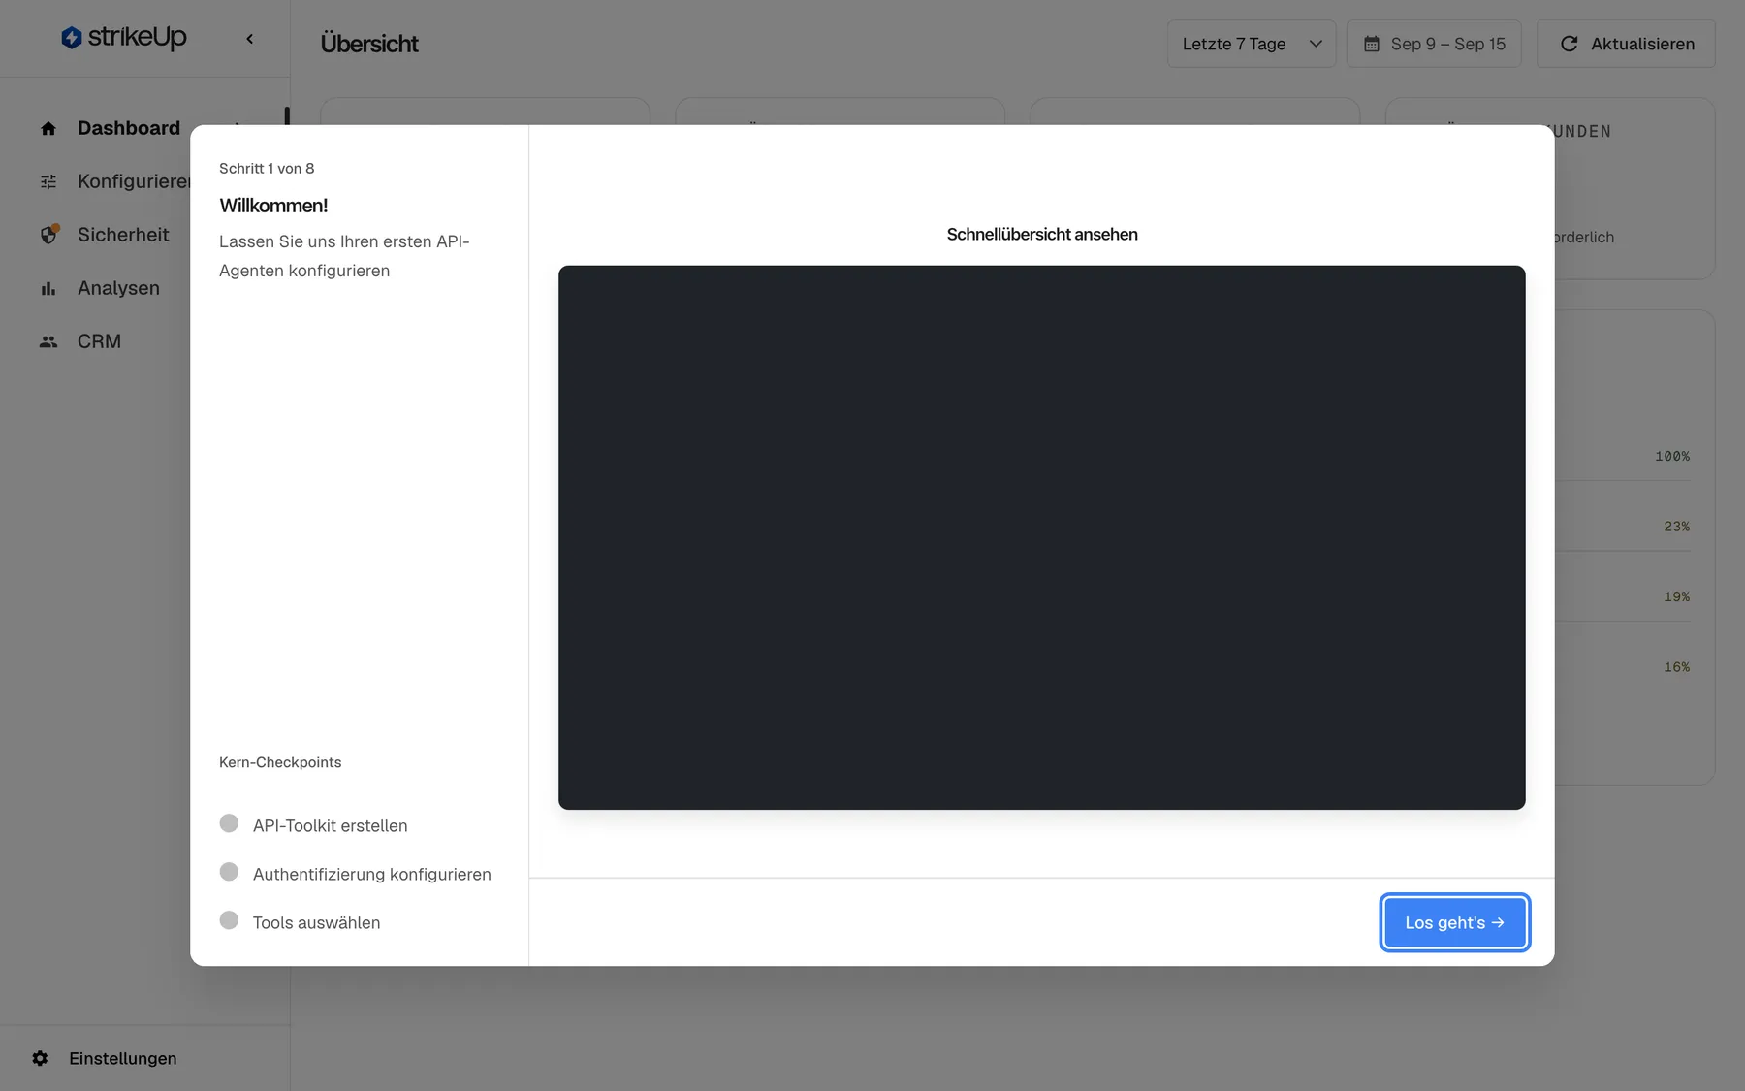Click the Einstellungen gear icon
The image size is (1745, 1091).
(40, 1058)
